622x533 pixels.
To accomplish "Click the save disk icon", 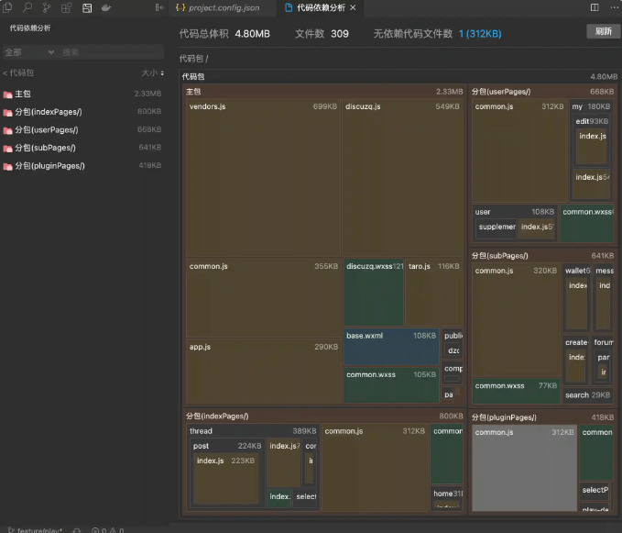I will pos(87,7).
